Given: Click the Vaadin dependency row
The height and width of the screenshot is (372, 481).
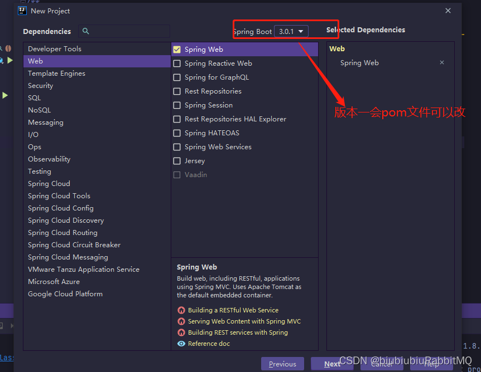Looking at the screenshot, I should pos(244,175).
